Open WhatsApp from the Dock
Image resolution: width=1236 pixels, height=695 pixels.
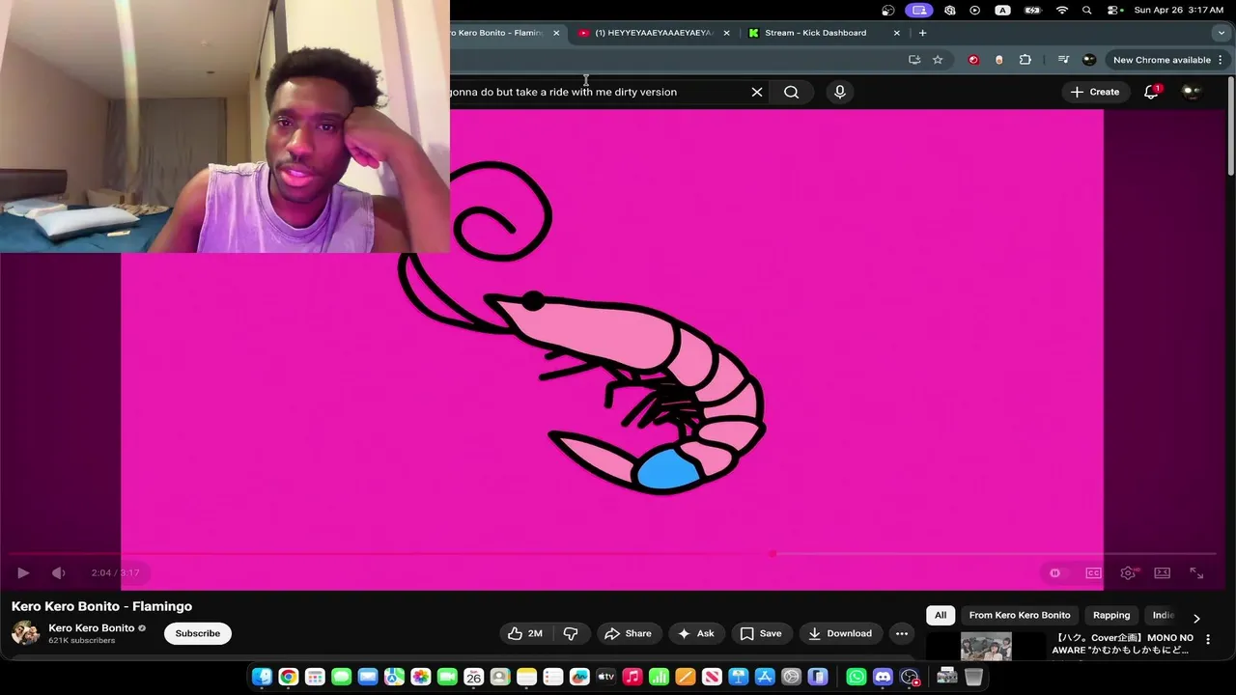(857, 677)
